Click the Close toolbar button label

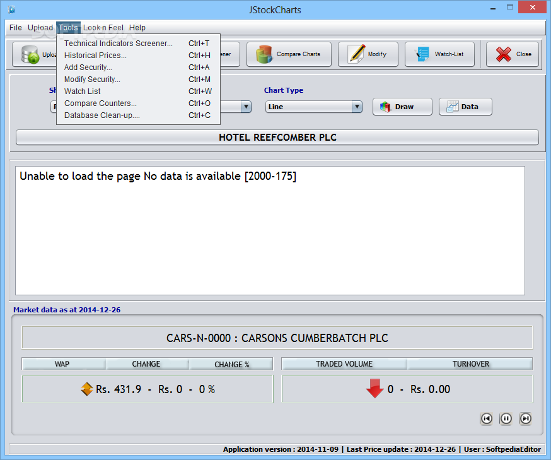[x=524, y=54]
